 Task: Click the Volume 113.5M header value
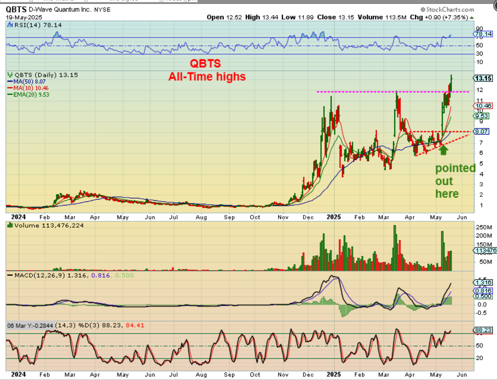(x=382, y=17)
